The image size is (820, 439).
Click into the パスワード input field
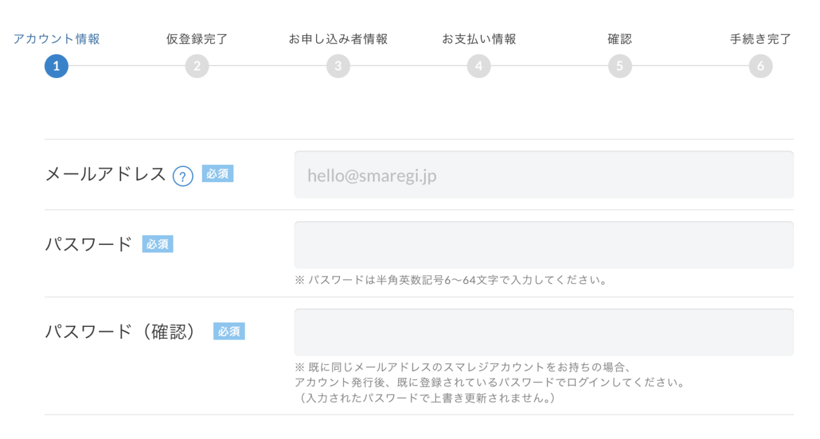[x=544, y=245]
